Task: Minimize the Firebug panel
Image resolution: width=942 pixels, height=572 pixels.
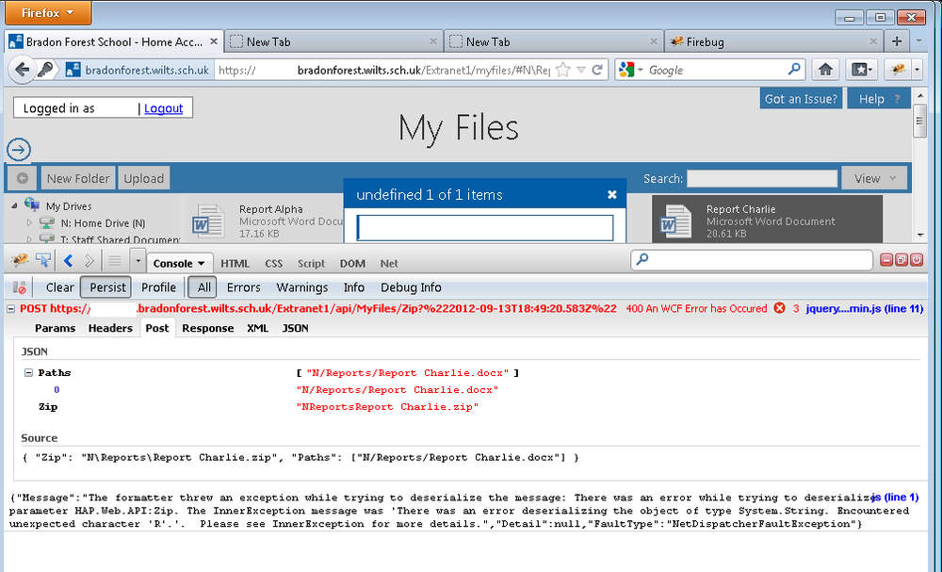Action: [886, 260]
